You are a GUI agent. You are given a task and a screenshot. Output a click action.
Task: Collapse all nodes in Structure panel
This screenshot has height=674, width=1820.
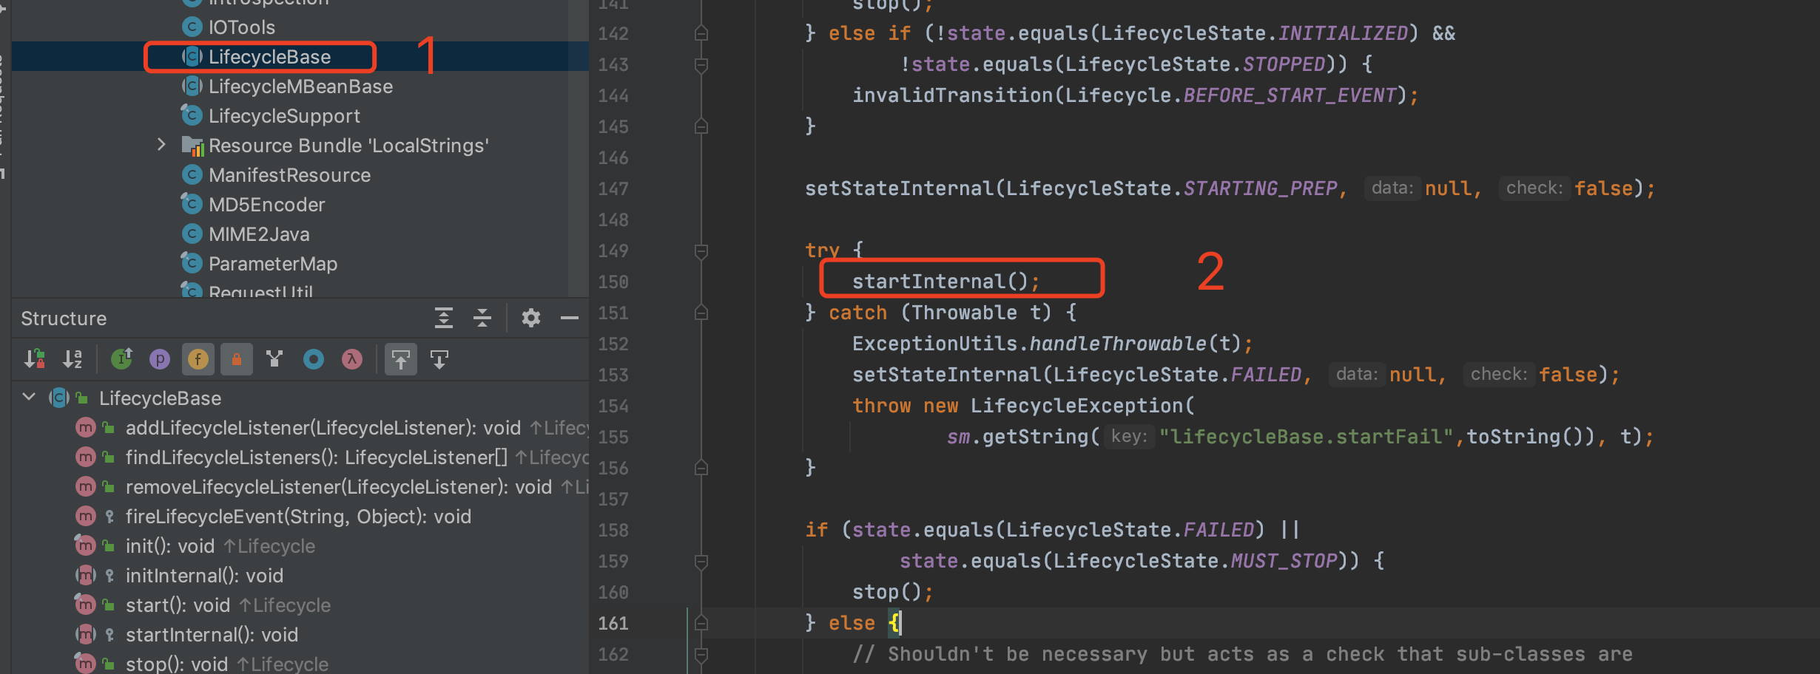(x=482, y=319)
